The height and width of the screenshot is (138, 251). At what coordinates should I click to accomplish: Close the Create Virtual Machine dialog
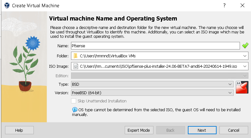point(242,5)
